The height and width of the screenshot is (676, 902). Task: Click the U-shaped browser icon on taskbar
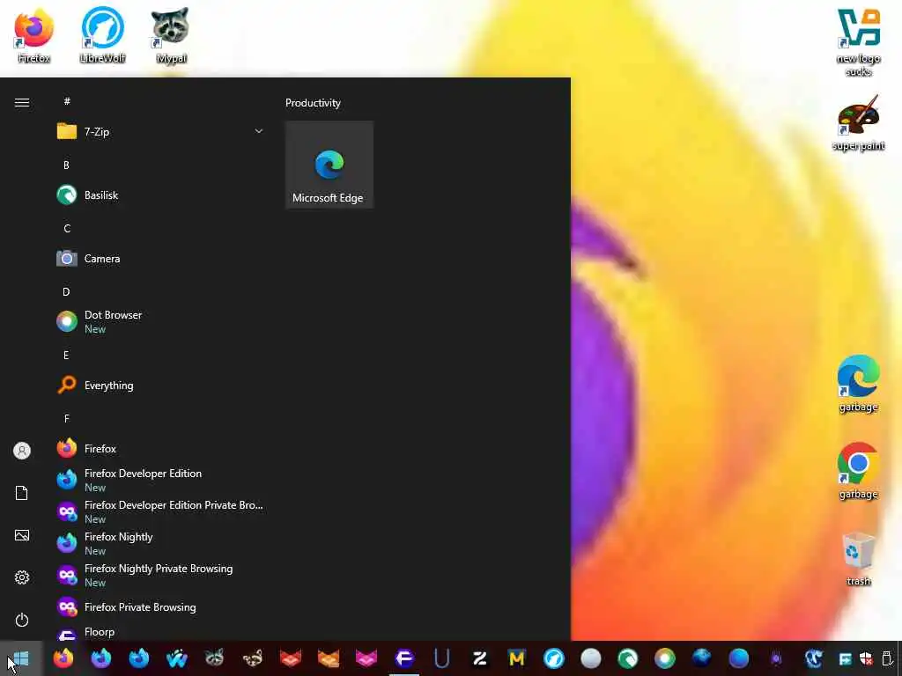(442, 658)
